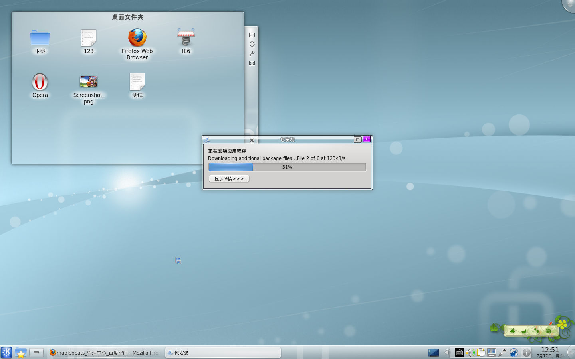Click the 31% download progress bar
The height and width of the screenshot is (359, 575).
click(x=287, y=167)
